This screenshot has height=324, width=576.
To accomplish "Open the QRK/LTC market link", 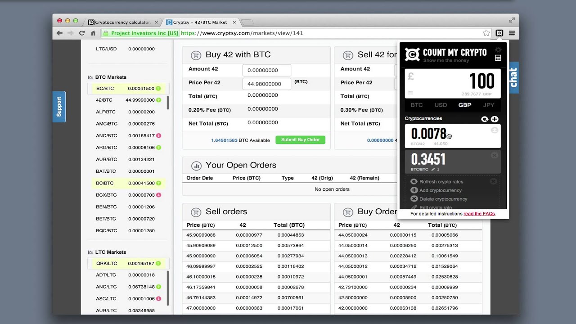I will click(x=107, y=264).
